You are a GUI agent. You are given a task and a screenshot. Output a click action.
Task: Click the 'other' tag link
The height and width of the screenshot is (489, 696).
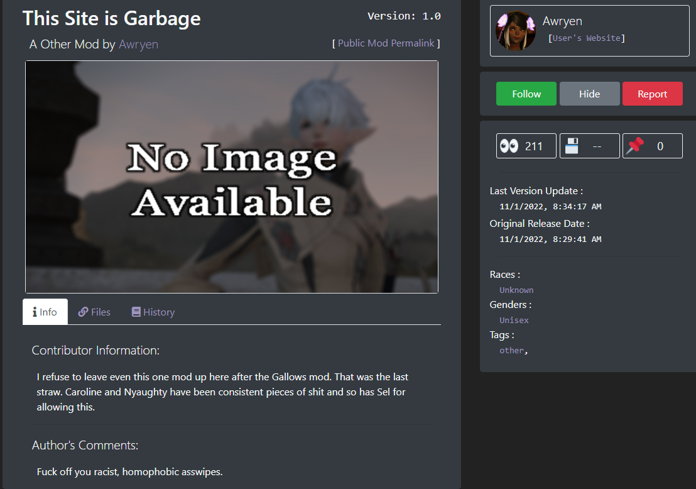click(x=511, y=351)
